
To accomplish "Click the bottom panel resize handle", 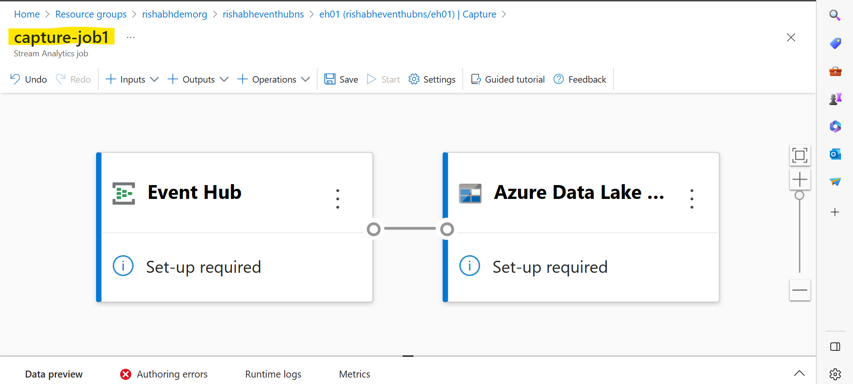I will (x=408, y=356).
